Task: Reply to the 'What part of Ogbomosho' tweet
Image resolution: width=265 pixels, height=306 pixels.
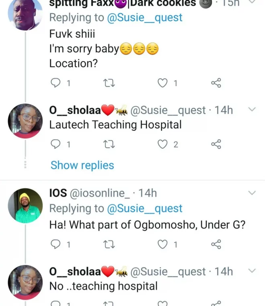Action: click(56, 244)
